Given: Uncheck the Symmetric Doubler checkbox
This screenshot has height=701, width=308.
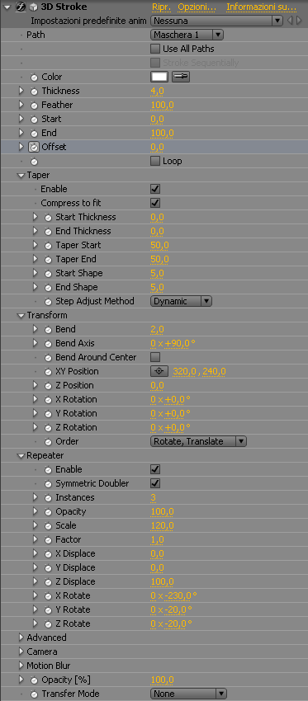Looking at the screenshot, I should coord(155,483).
